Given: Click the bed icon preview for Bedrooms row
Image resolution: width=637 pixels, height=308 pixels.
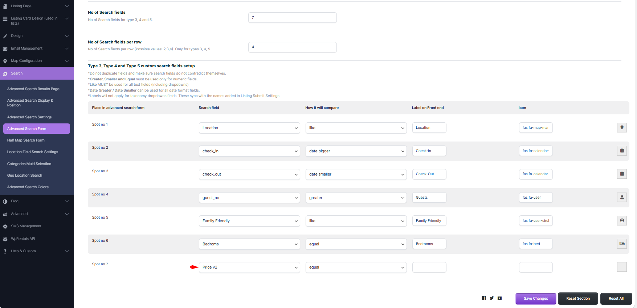Looking at the screenshot, I should click(x=622, y=244).
